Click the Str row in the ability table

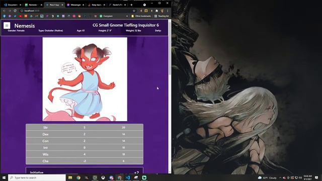tap(85, 127)
